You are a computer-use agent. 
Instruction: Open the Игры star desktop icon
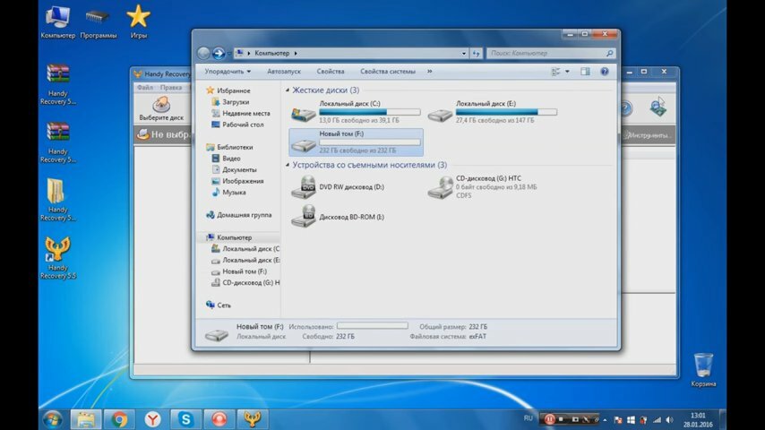pos(139,22)
